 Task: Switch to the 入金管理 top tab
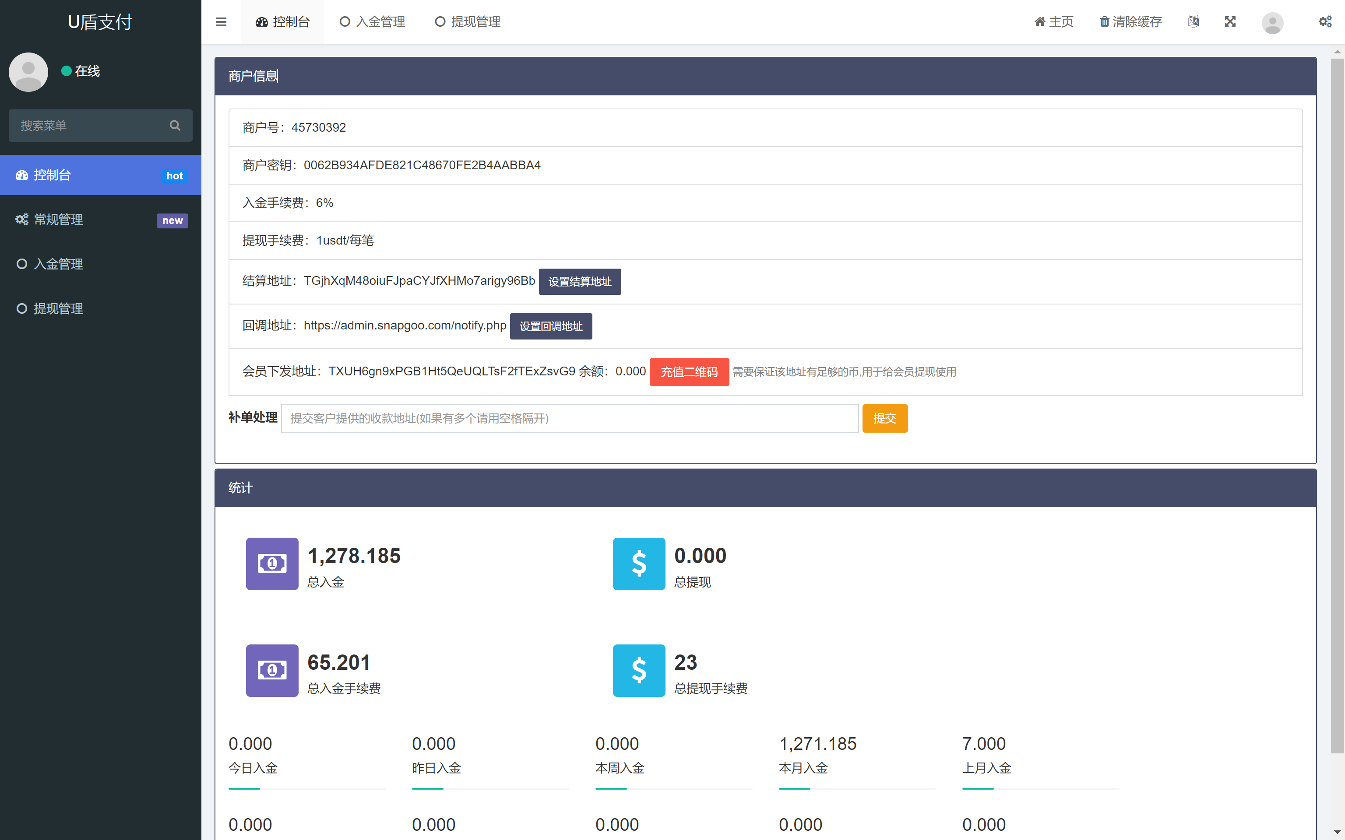[x=373, y=22]
